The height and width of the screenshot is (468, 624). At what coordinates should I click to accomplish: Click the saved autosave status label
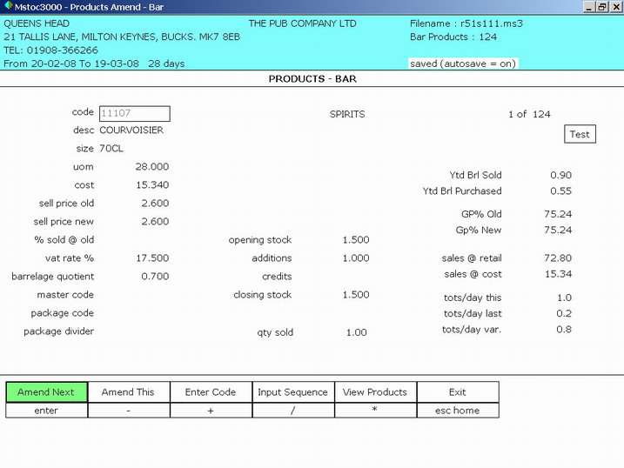pos(461,64)
